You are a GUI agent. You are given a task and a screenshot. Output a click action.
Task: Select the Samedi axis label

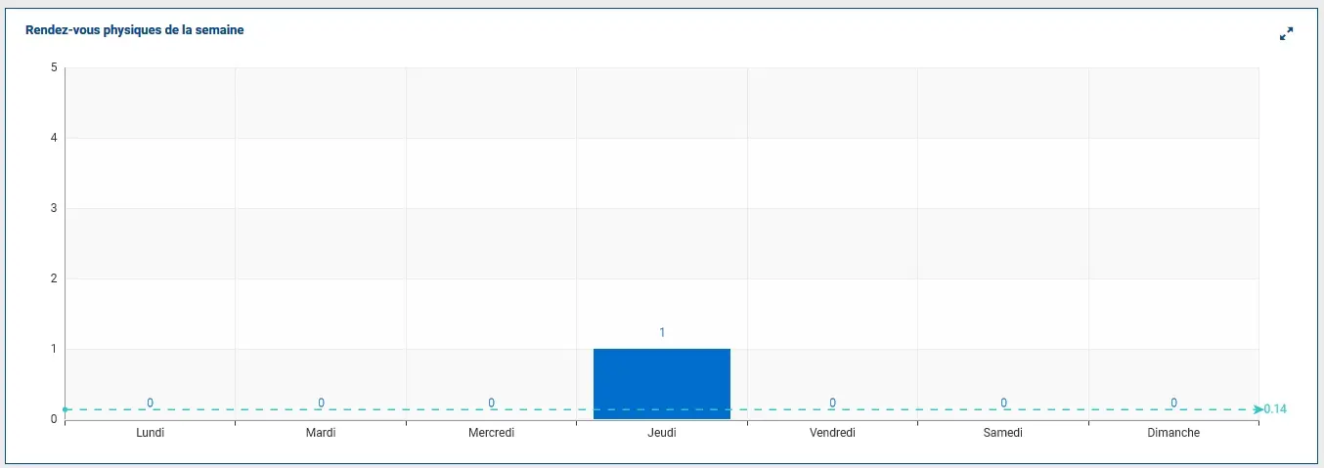1003,433
